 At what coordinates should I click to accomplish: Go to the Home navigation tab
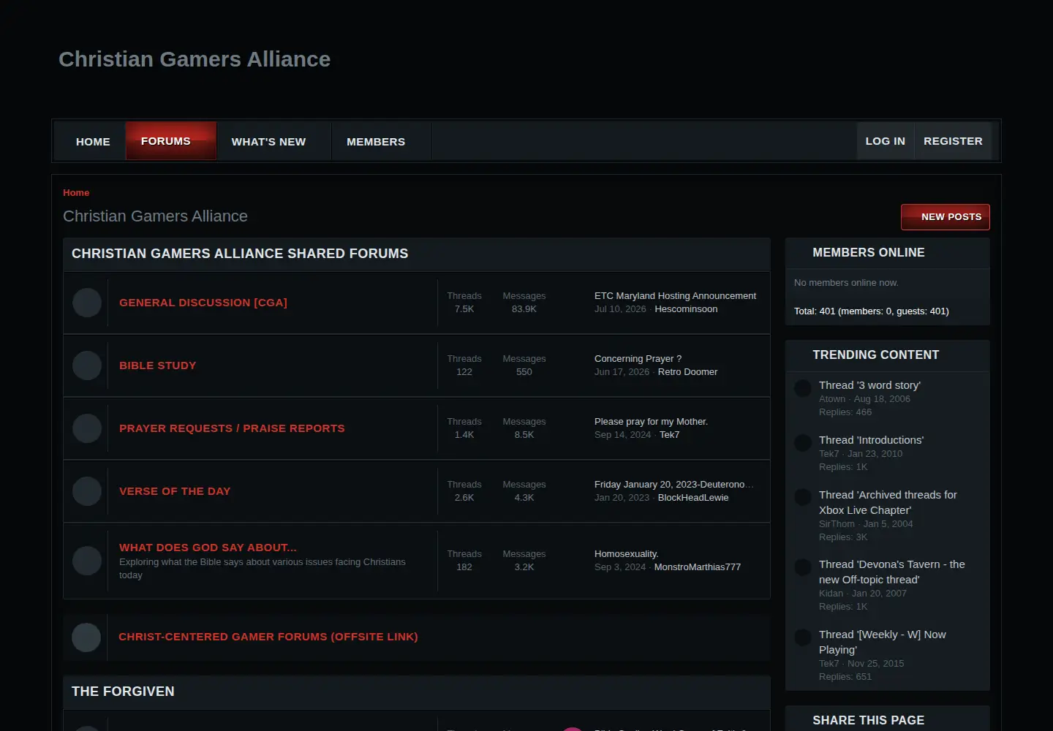click(x=93, y=142)
